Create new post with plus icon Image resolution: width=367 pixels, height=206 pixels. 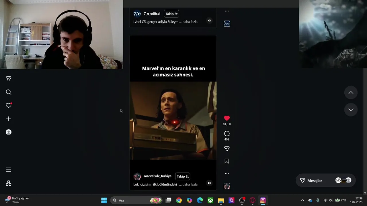coord(9,119)
